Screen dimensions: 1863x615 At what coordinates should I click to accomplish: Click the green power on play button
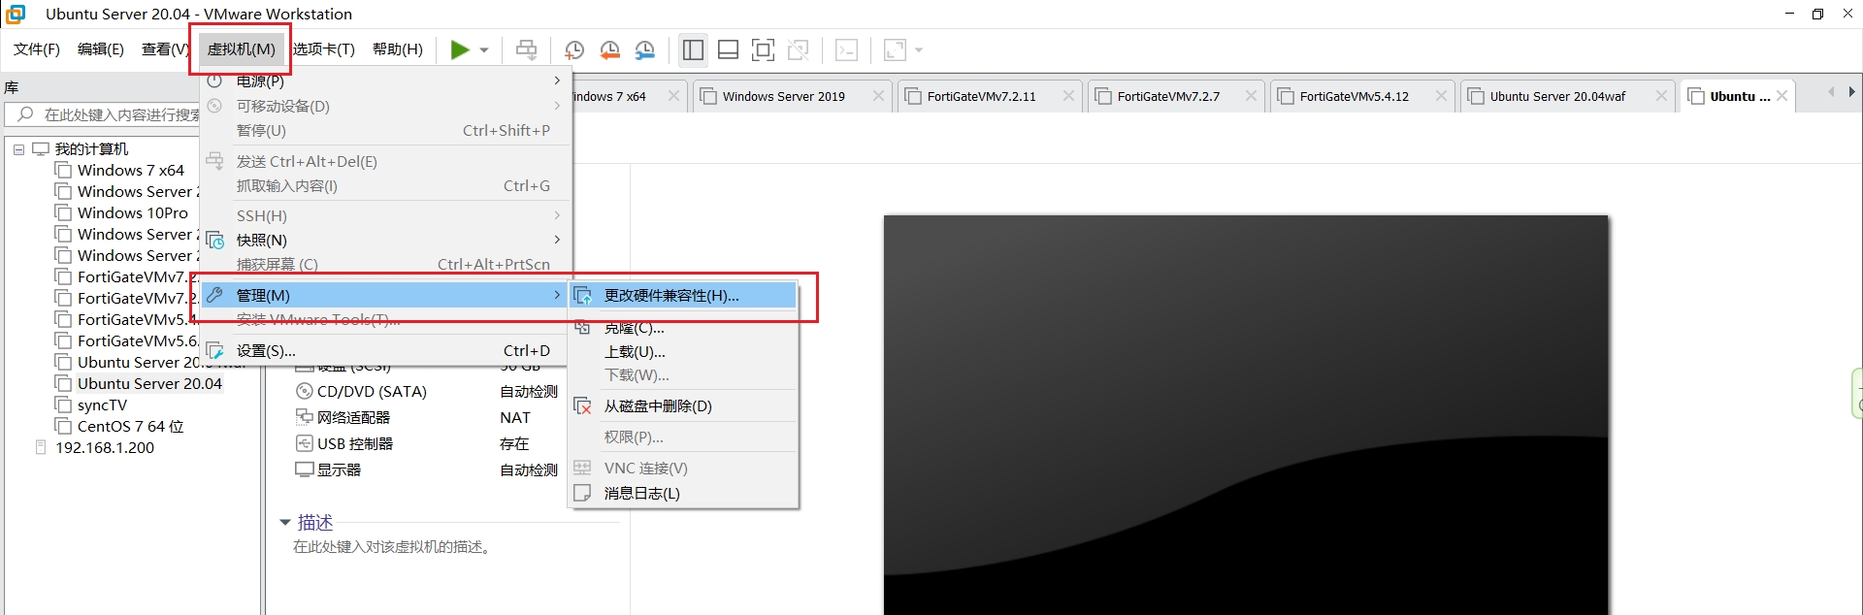459,50
